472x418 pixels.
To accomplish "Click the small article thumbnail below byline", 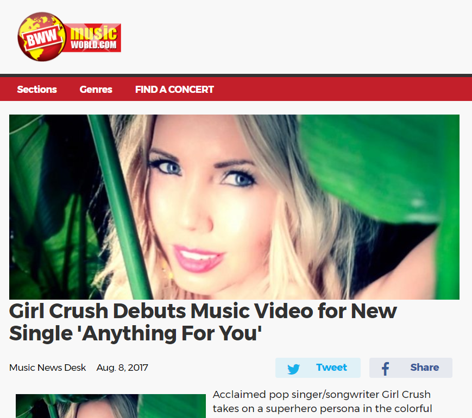I will point(111,406).
